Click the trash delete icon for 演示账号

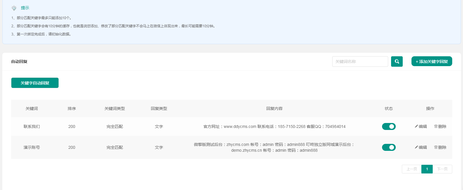pos(436,147)
